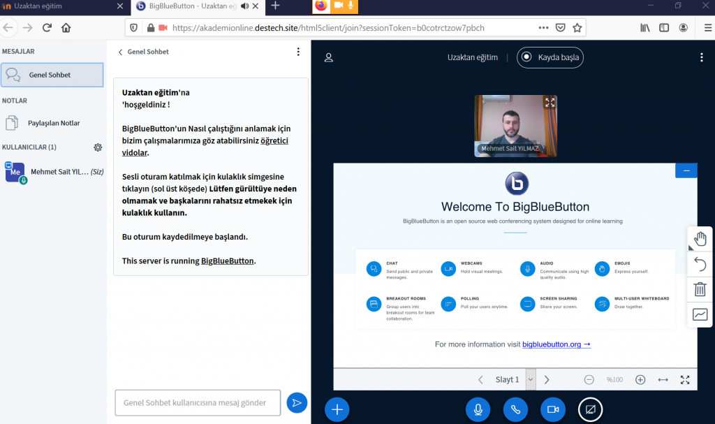Bookmark this page star icon
The image size is (715, 424).
577,28
